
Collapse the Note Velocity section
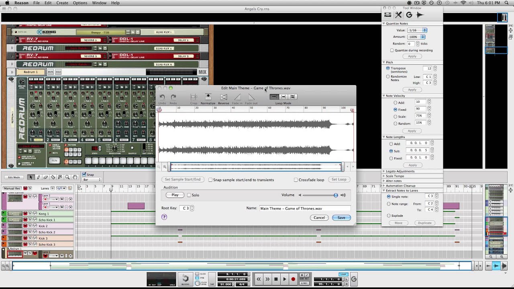(384, 96)
